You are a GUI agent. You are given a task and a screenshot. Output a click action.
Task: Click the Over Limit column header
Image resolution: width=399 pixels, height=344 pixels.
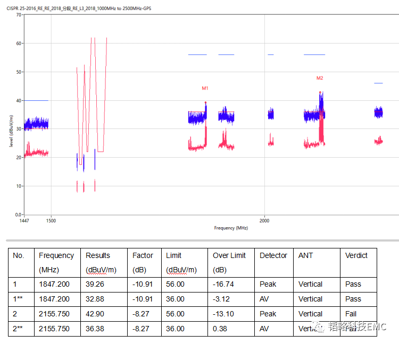pos(229,255)
